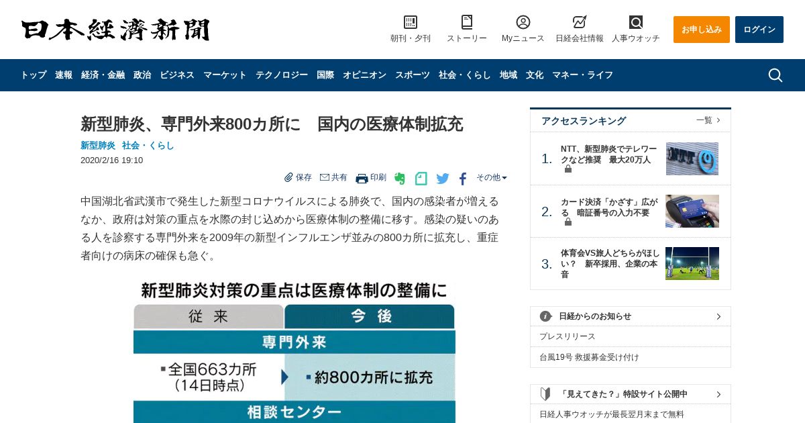805x423 pixels.
Task: Open 日経会社情報 chart icon
Action: [580, 22]
